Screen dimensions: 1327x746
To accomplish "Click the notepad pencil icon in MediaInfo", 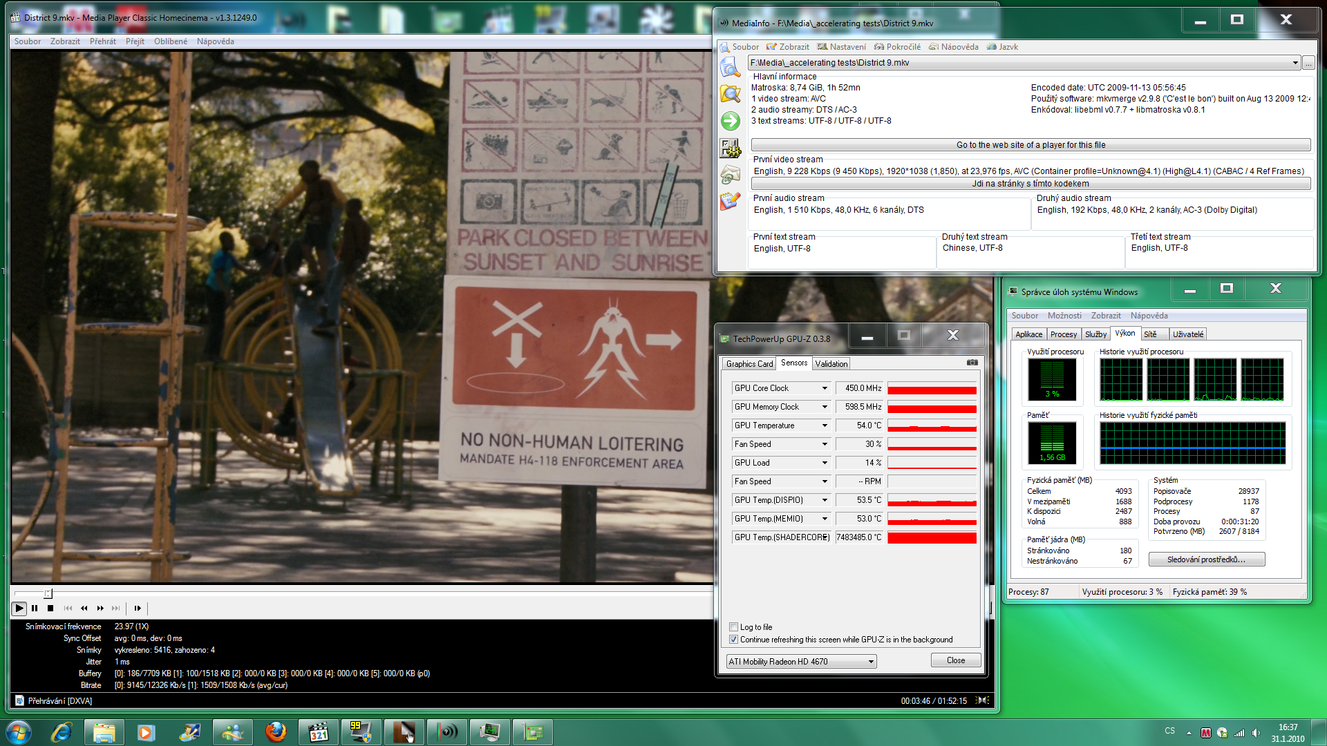I will pos(730,201).
